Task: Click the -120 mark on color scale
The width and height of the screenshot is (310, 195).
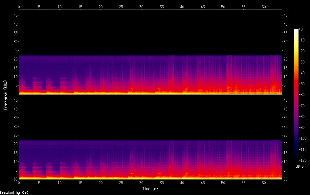Action: (302, 160)
